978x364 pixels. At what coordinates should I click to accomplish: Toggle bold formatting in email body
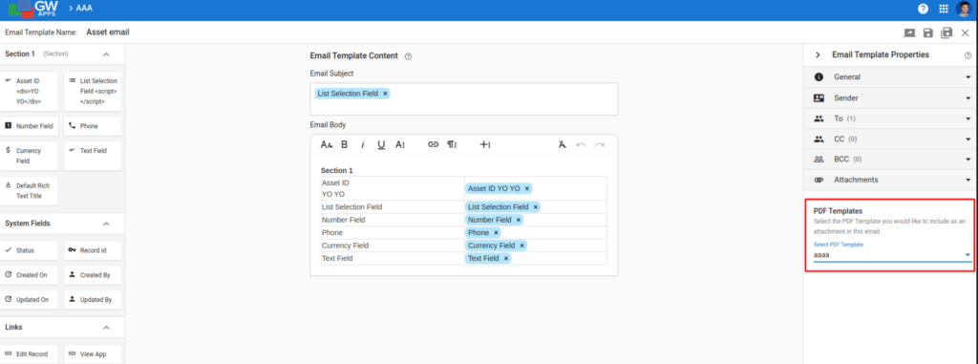click(344, 144)
